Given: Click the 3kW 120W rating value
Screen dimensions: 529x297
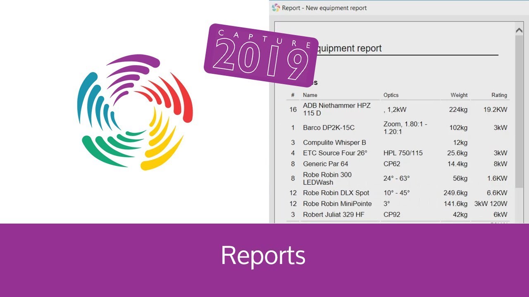Looking at the screenshot, I should (491, 204).
